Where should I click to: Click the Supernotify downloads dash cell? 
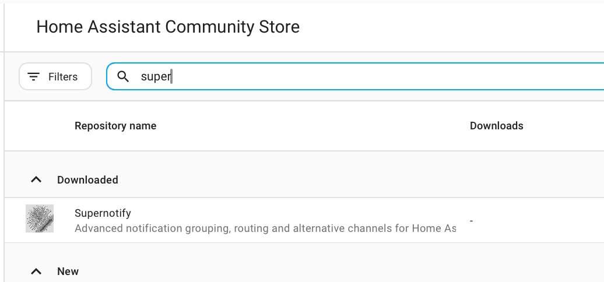pos(471,221)
